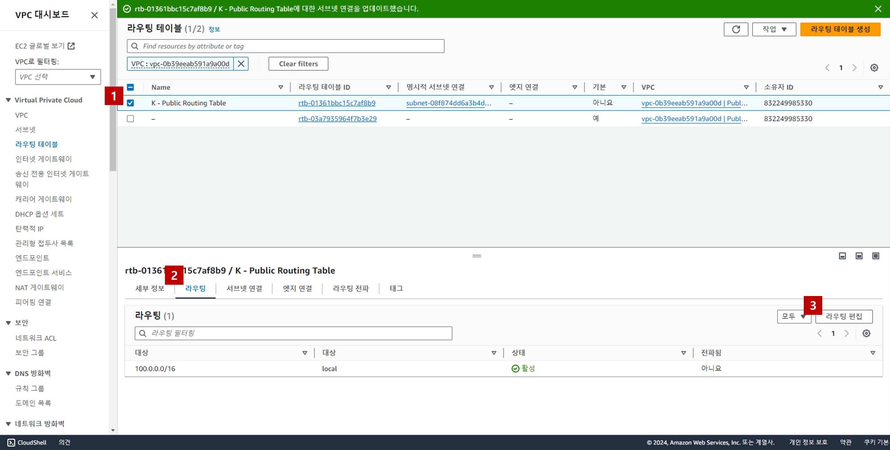Open routing table list preferences gear
Image resolution: width=890 pixels, height=450 pixels.
pyautogui.click(x=874, y=68)
